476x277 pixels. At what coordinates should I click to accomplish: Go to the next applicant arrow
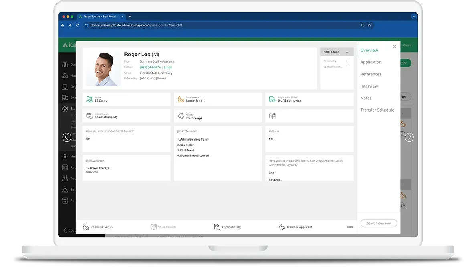click(409, 137)
